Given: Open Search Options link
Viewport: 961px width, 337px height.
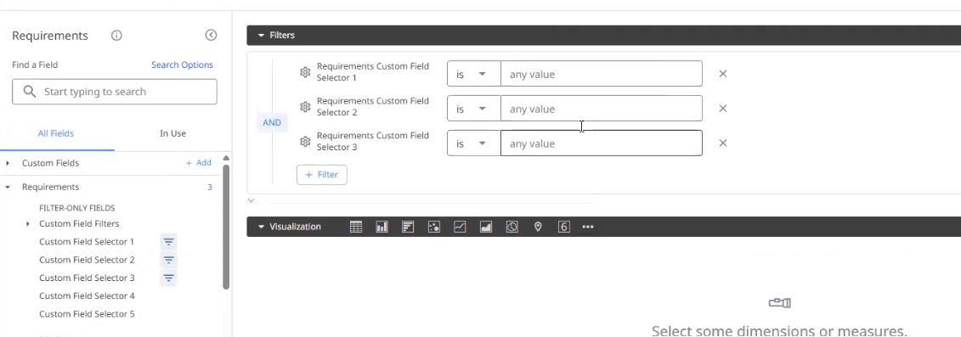Looking at the screenshot, I should pos(182,65).
